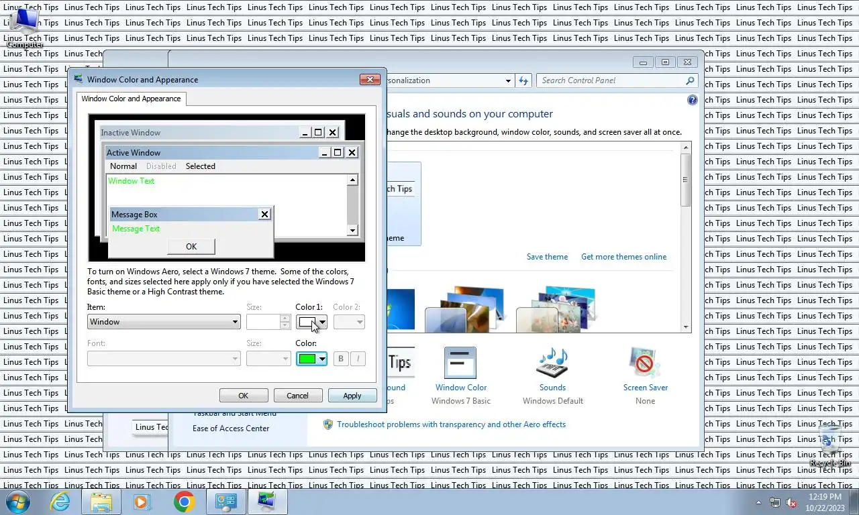This screenshot has width=859, height=515.
Task: Open the font Size dropdown
Action: pos(268,359)
